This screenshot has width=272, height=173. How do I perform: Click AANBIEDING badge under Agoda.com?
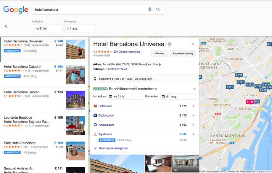click(107, 140)
